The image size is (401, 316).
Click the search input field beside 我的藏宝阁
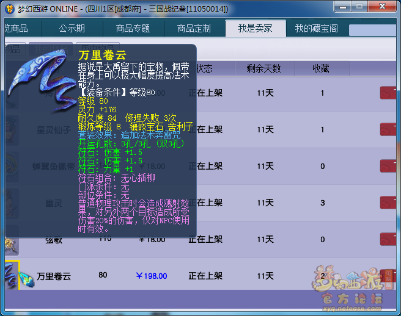[x=373, y=30]
